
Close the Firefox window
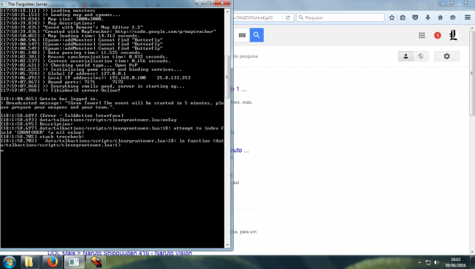[466, 3]
